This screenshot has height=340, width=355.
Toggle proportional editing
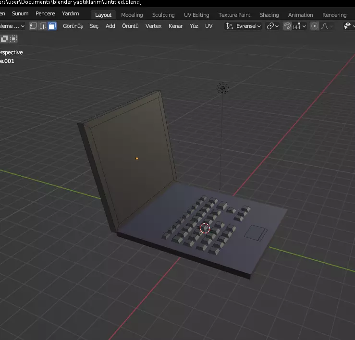(x=315, y=26)
